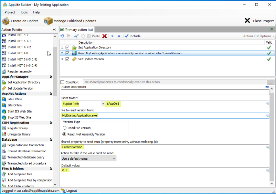Select Transacted database query action
Screen dimensions: 276x194
[x=23, y=157]
